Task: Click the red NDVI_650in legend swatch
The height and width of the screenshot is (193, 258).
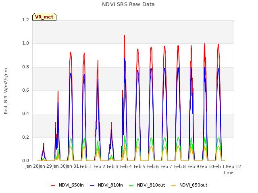Action: point(53,186)
